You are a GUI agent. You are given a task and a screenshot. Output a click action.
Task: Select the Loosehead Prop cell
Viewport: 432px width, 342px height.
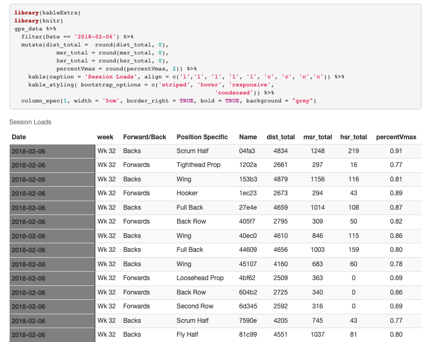tap(200, 278)
